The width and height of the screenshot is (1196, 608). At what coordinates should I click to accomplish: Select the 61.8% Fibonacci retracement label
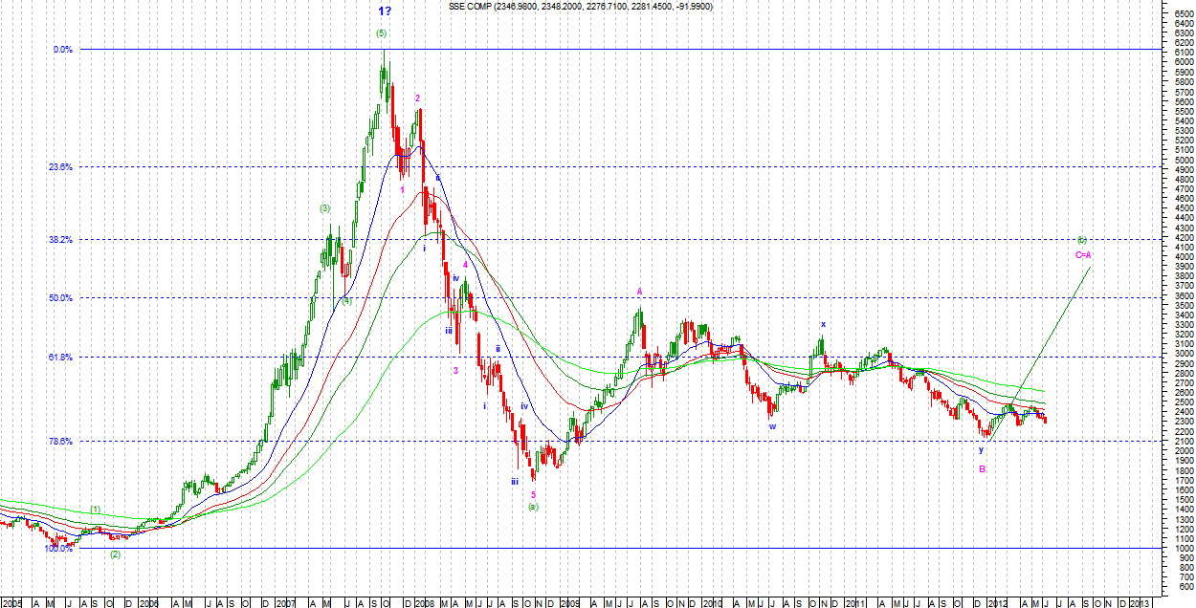tap(60, 357)
